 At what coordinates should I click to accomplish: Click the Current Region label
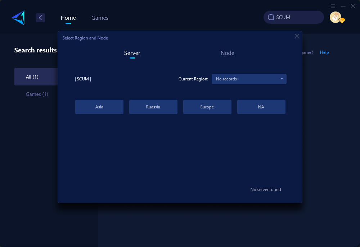pyautogui.click(x=193, y=79)
